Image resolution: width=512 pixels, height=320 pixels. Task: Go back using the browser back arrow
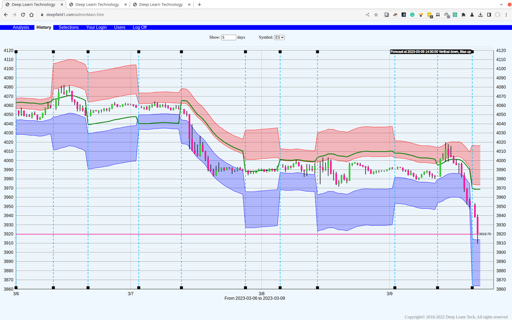coord(6,15)
